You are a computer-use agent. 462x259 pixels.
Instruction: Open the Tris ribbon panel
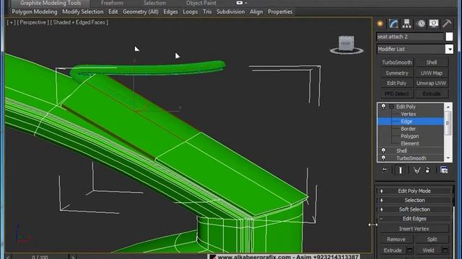coord(207,12)
